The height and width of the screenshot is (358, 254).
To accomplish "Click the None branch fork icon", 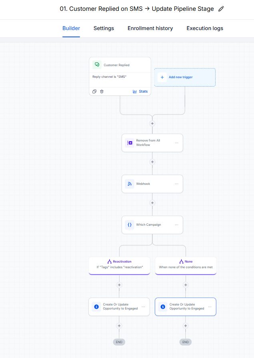I will [181, 261].
